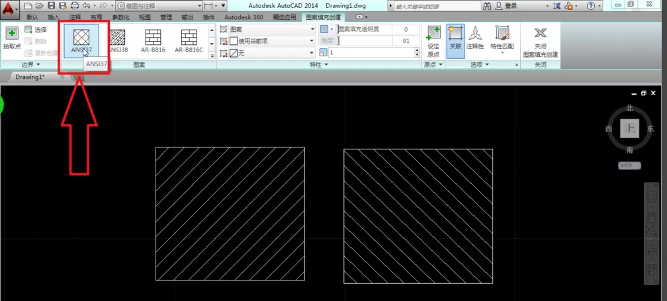The height and width of the screenshot is (301, 667).
Task: Open the Autodesk Exchange X icon
Action: pos(556,6)
